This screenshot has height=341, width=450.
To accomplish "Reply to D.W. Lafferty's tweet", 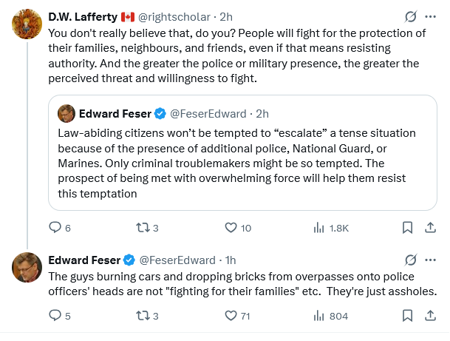I will pos(55,228).
